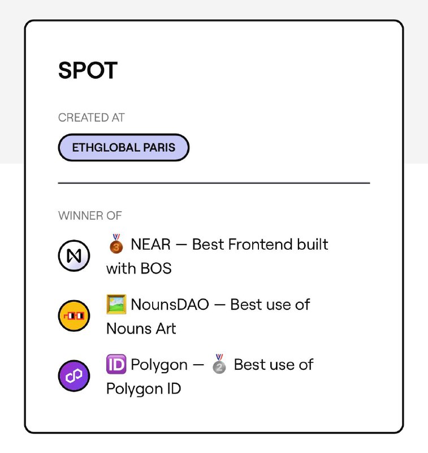Click the CREATED AT label
This screenshot has height=453, width=428.
pyautogui.click(x=92, y=118)
